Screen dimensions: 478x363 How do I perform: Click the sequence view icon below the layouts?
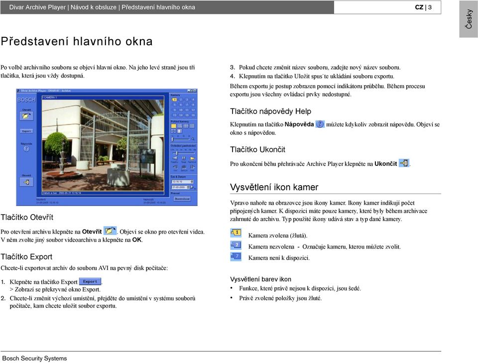[x=173, y=131]
